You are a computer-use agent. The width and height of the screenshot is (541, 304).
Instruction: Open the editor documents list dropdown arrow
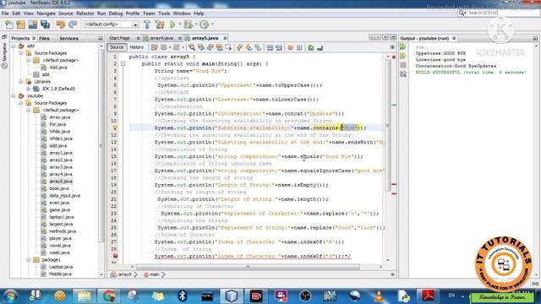pyautogui.click(x=385, y=37)
